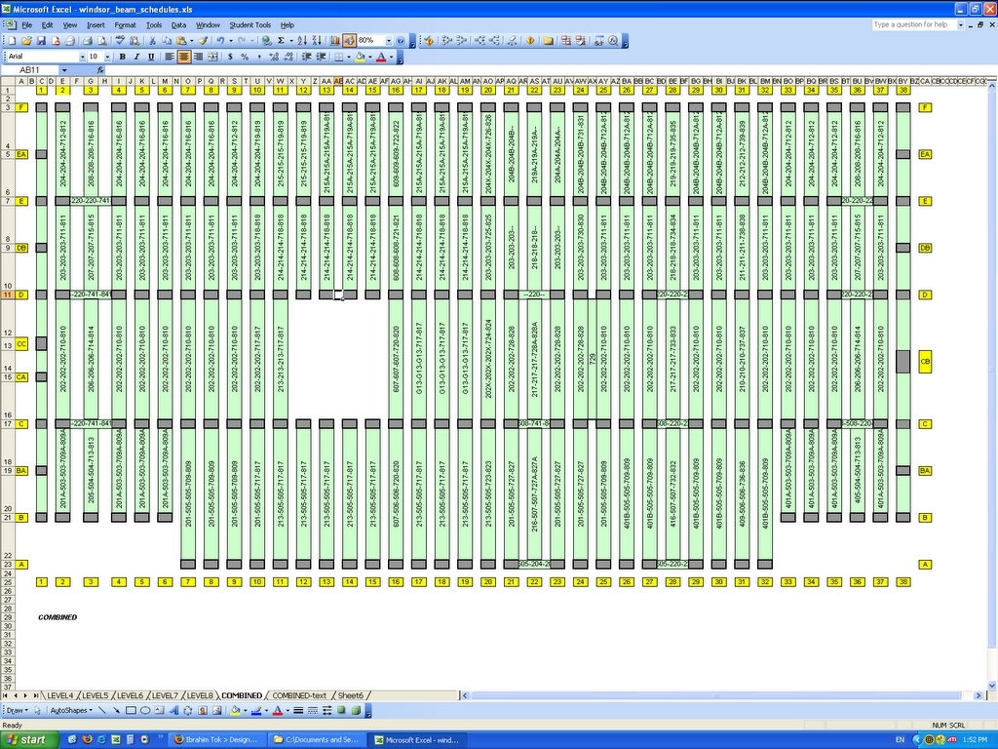Toggle Bold formatting
998x749 pixels.
pyautogui.click(x=122, y=57)
